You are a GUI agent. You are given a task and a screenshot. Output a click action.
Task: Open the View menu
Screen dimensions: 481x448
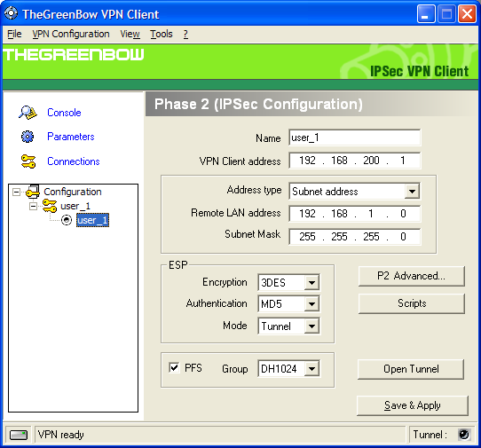pyautogui.click(x=130, y=34)
